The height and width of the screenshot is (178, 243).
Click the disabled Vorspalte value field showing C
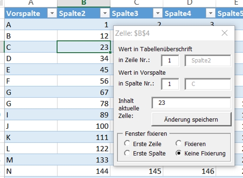click(x=208, y=84)
